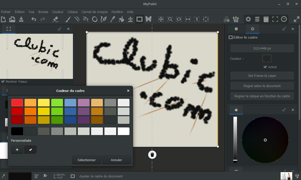Open the frame color chooser next to Couleur
This screenshot has width=301, height=180.
tap(267, 58)
